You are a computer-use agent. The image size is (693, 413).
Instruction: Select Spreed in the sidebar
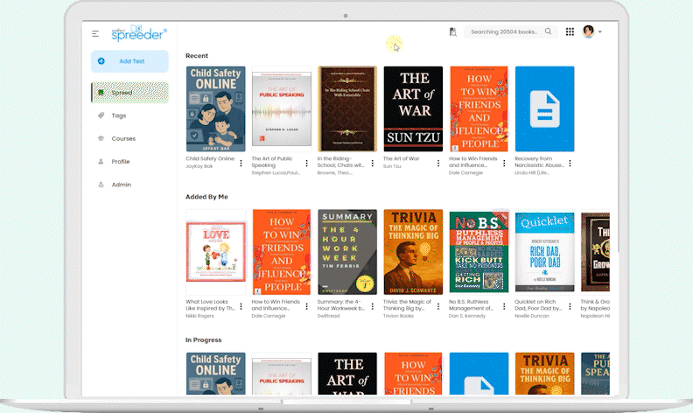pyautogui.click(x=129, y=93)
